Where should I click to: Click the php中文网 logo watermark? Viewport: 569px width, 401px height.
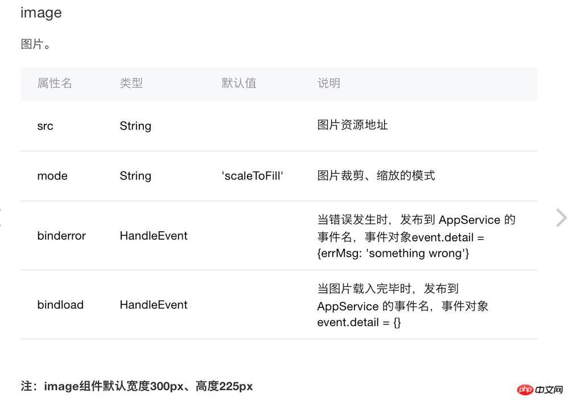click(539, 389)
